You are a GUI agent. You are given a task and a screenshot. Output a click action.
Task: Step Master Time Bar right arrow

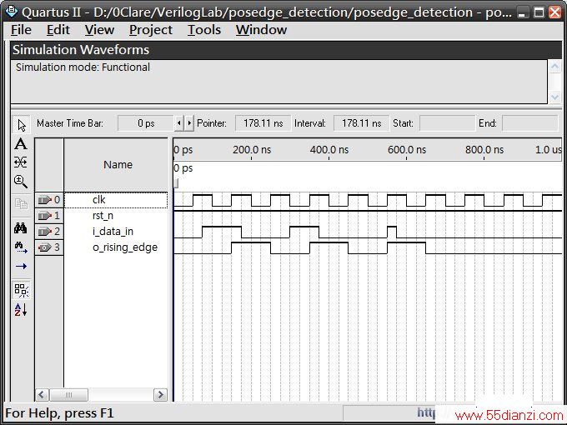pos(189,123)
